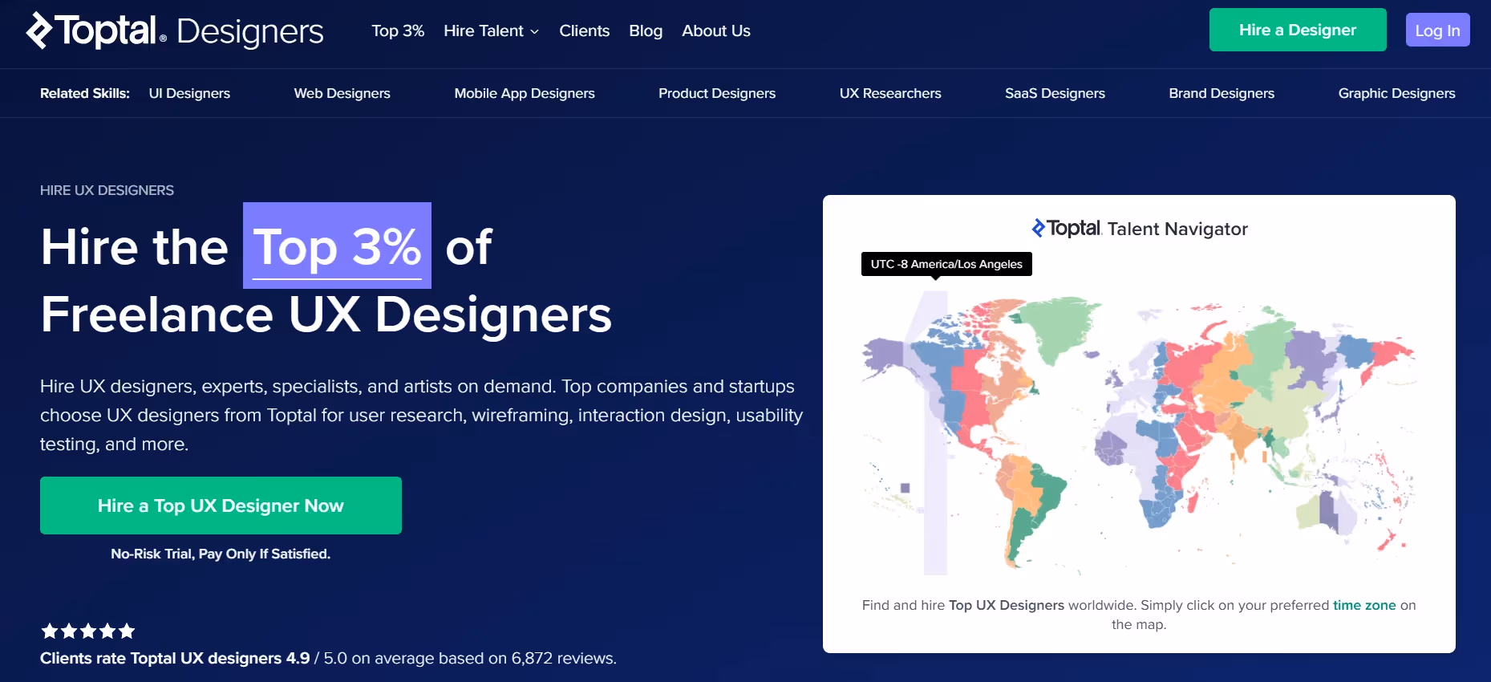1491x682 pixels.
Task: Open the Blog link
Action: point(646,30)
